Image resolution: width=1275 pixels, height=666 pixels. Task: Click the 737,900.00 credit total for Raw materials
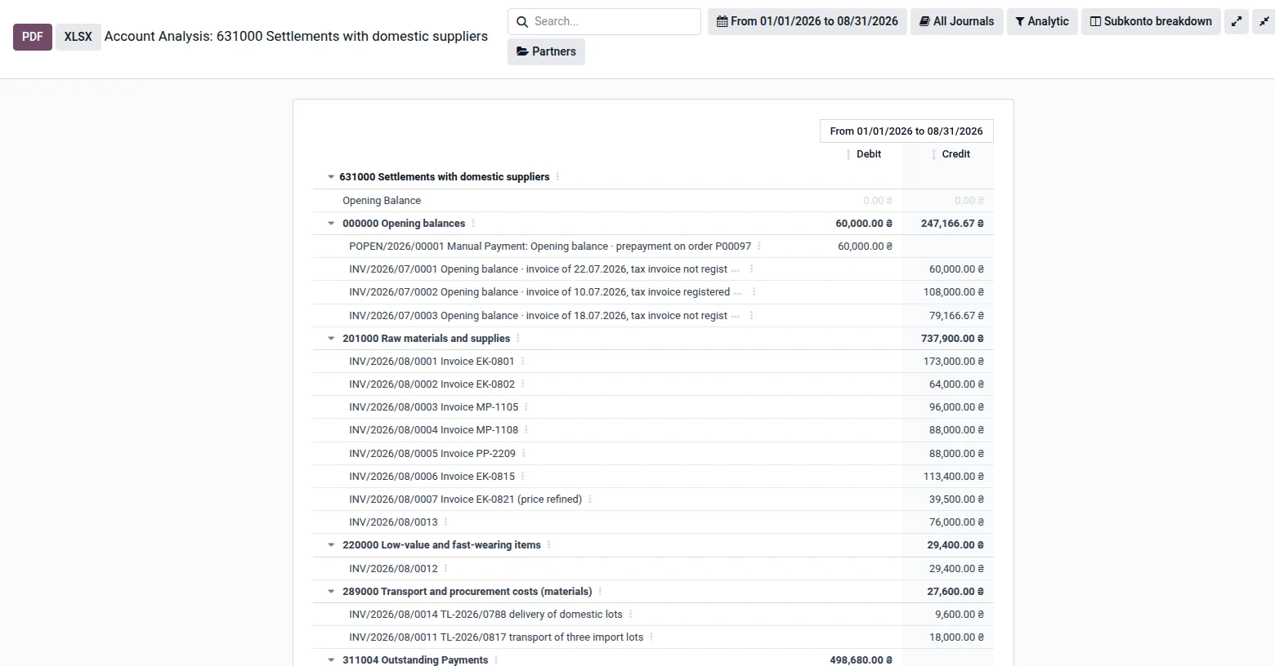952,339
